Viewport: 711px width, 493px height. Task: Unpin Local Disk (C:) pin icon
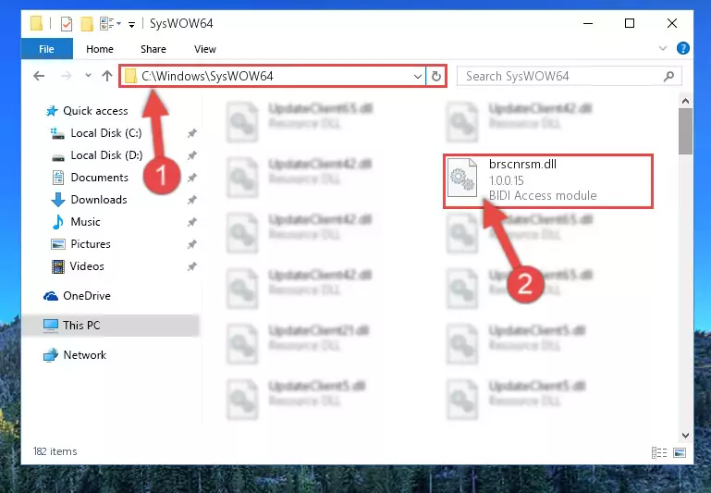click(x=192, y=133)
